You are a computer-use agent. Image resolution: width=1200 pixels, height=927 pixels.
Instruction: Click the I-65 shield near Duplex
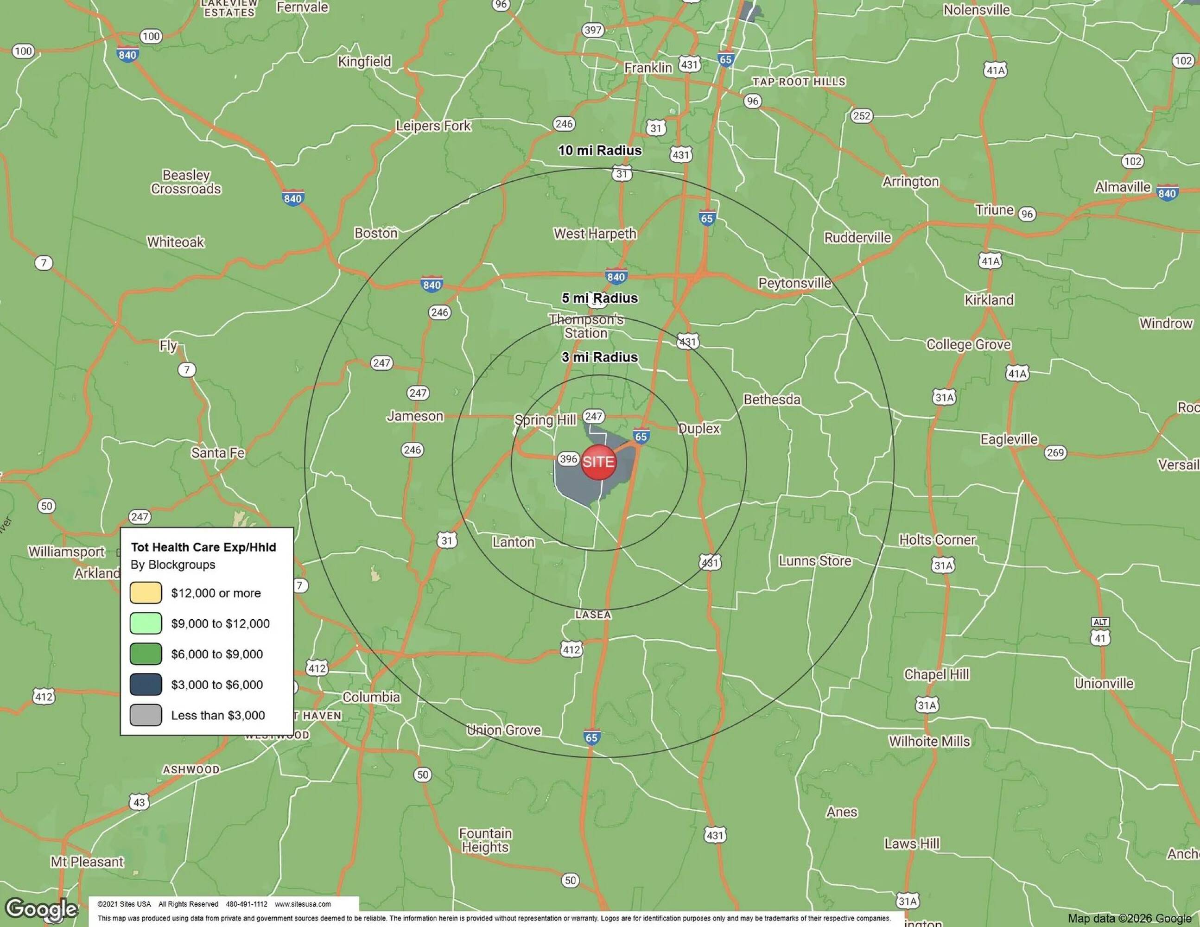(x=641, y=436)
